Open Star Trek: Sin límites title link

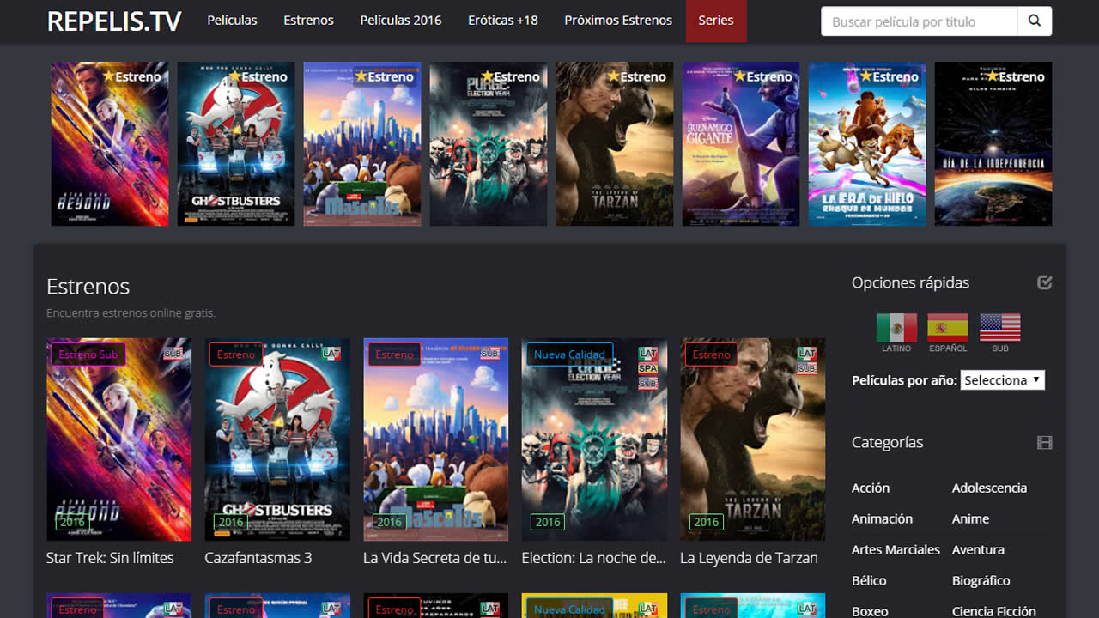click(110, 558)
